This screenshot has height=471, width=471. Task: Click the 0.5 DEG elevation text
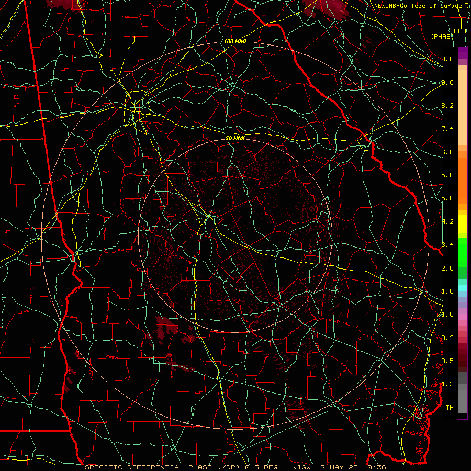pos(261,467)
